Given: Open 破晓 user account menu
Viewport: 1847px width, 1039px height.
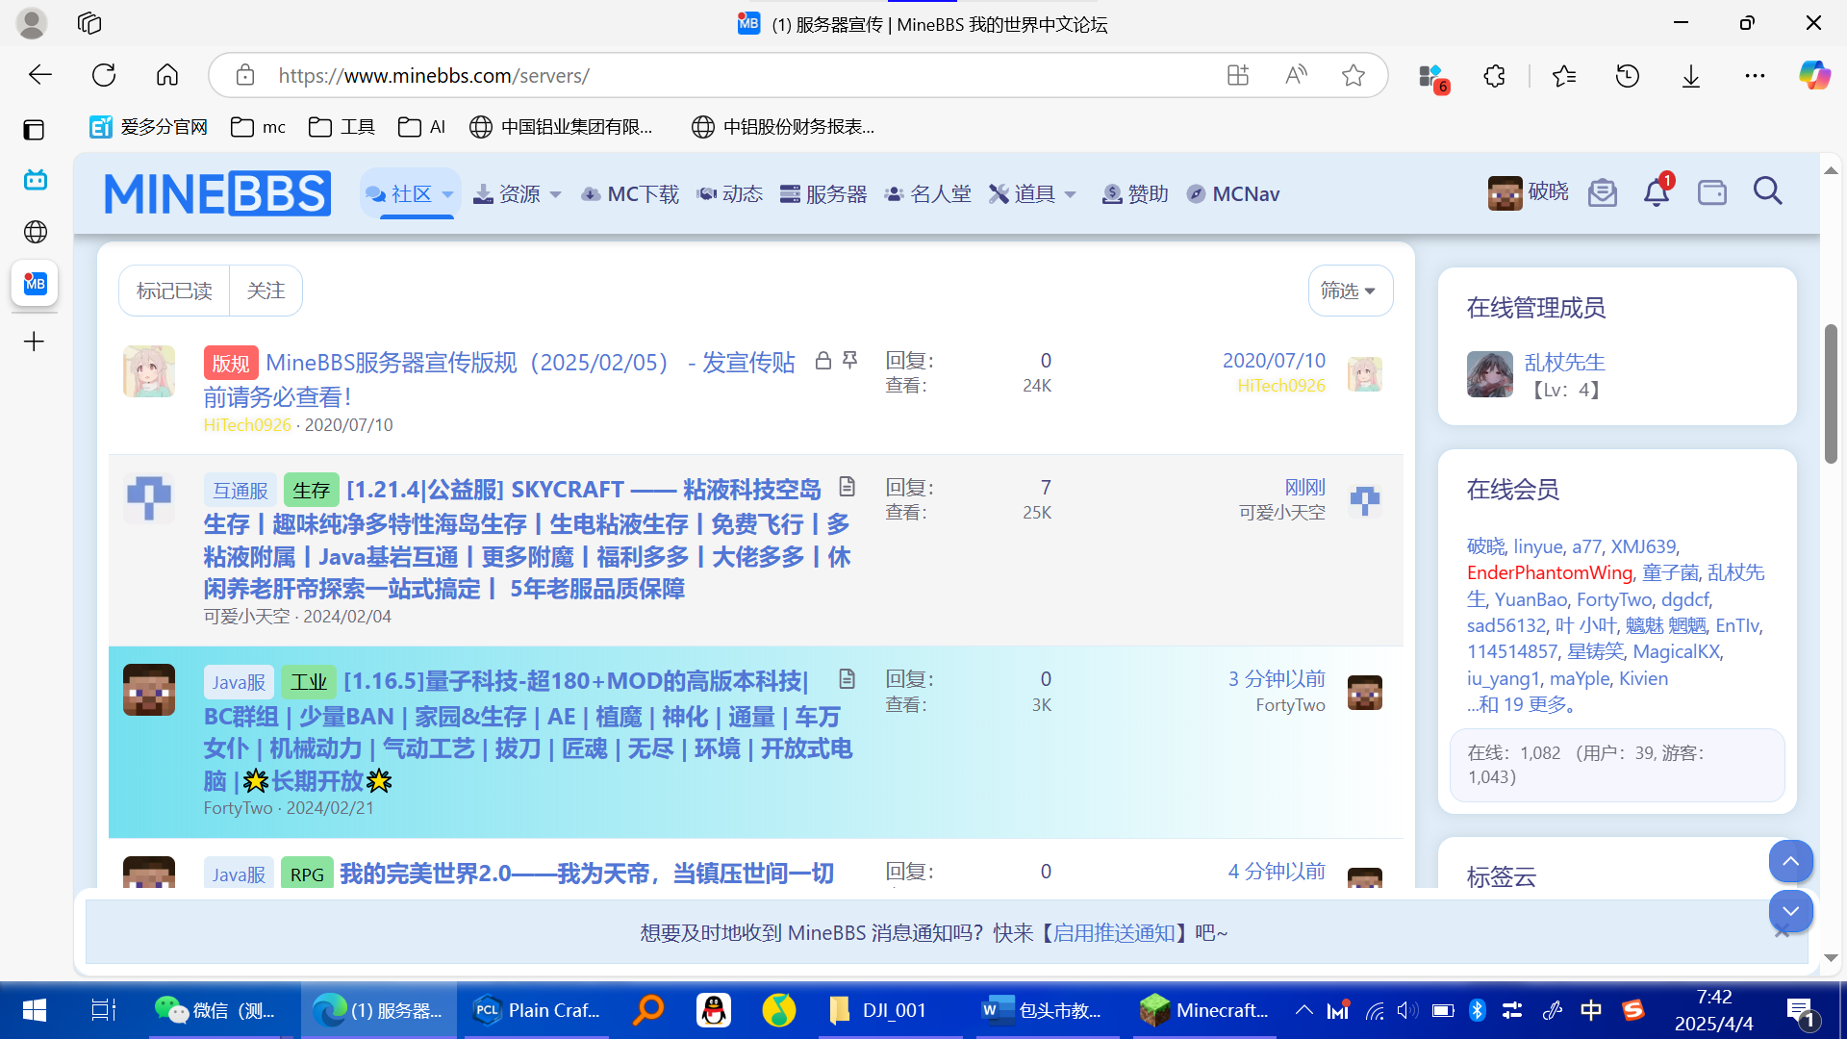Looking at the screenshot, I should 1528,192.
